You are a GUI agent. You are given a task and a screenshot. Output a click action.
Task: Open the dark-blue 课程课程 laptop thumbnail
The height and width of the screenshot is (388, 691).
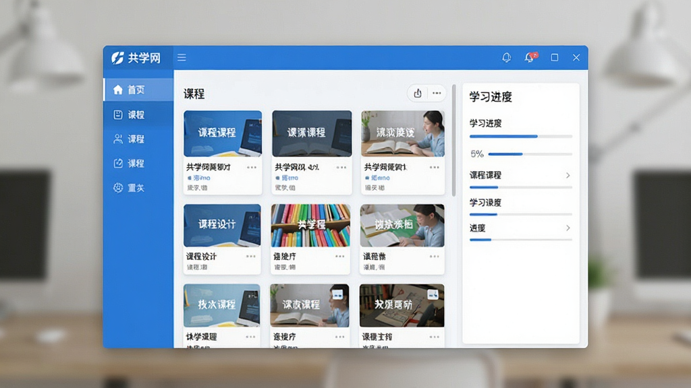coord(223,134)
